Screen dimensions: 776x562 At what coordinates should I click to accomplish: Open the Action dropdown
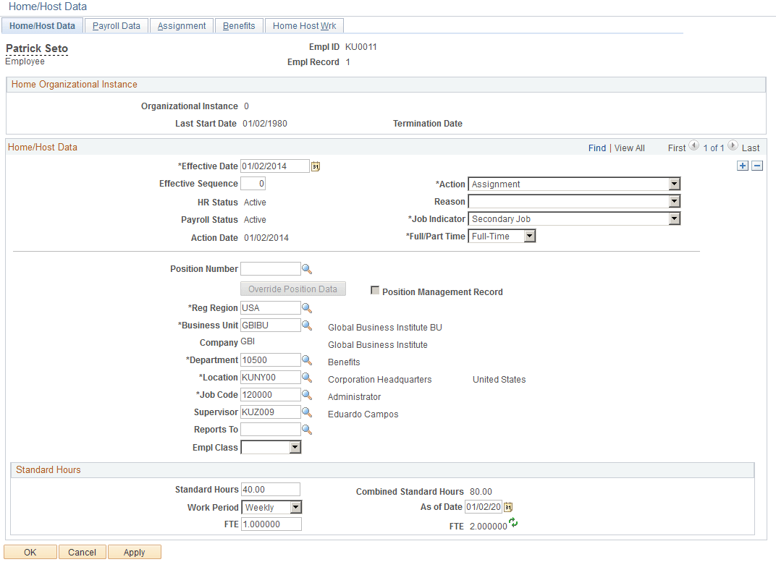674,184
